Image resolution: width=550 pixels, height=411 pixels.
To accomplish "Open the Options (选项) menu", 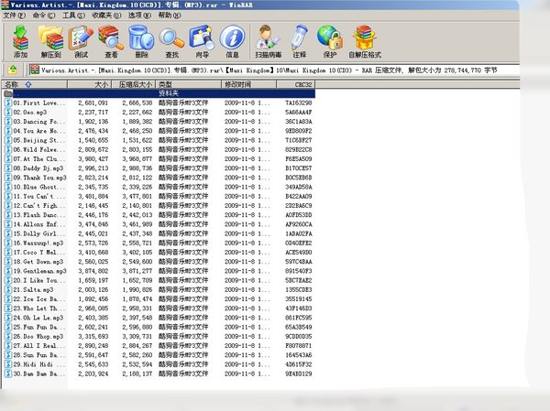I will (139, 16).
